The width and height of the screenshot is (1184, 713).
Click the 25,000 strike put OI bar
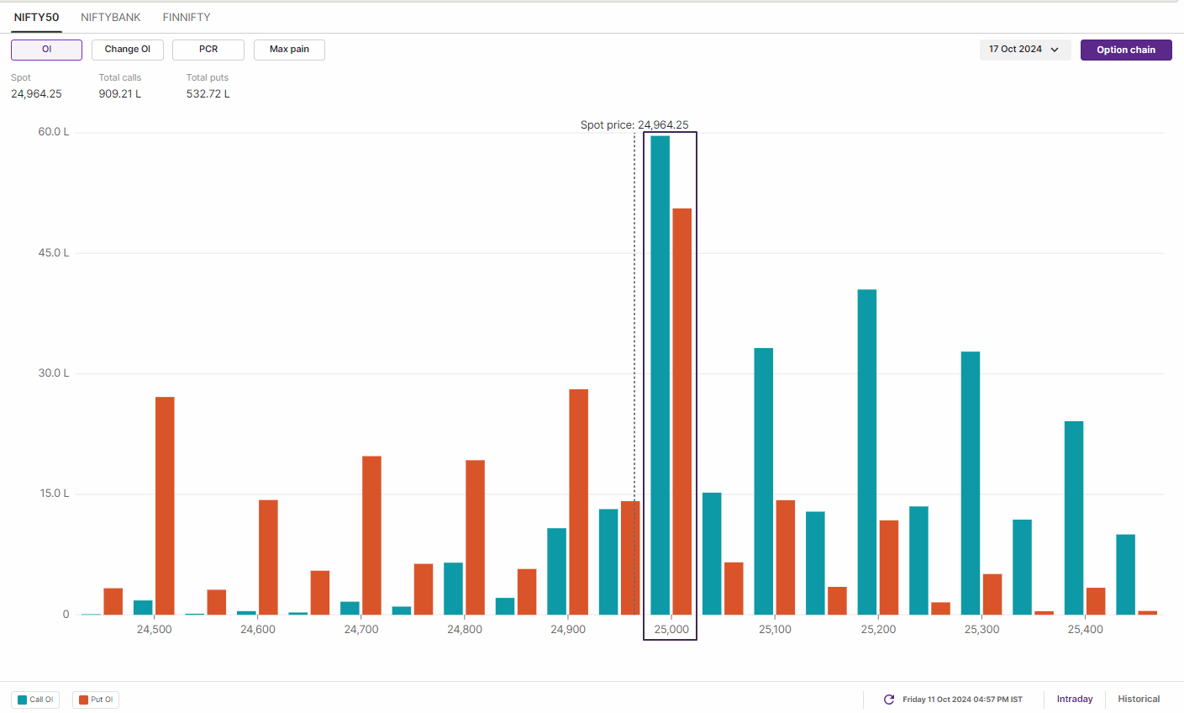click(682, 411)
